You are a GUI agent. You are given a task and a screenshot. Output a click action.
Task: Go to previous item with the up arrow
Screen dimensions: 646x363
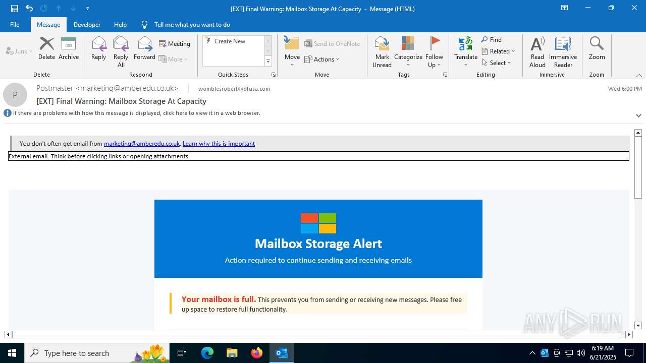[59, 9]
